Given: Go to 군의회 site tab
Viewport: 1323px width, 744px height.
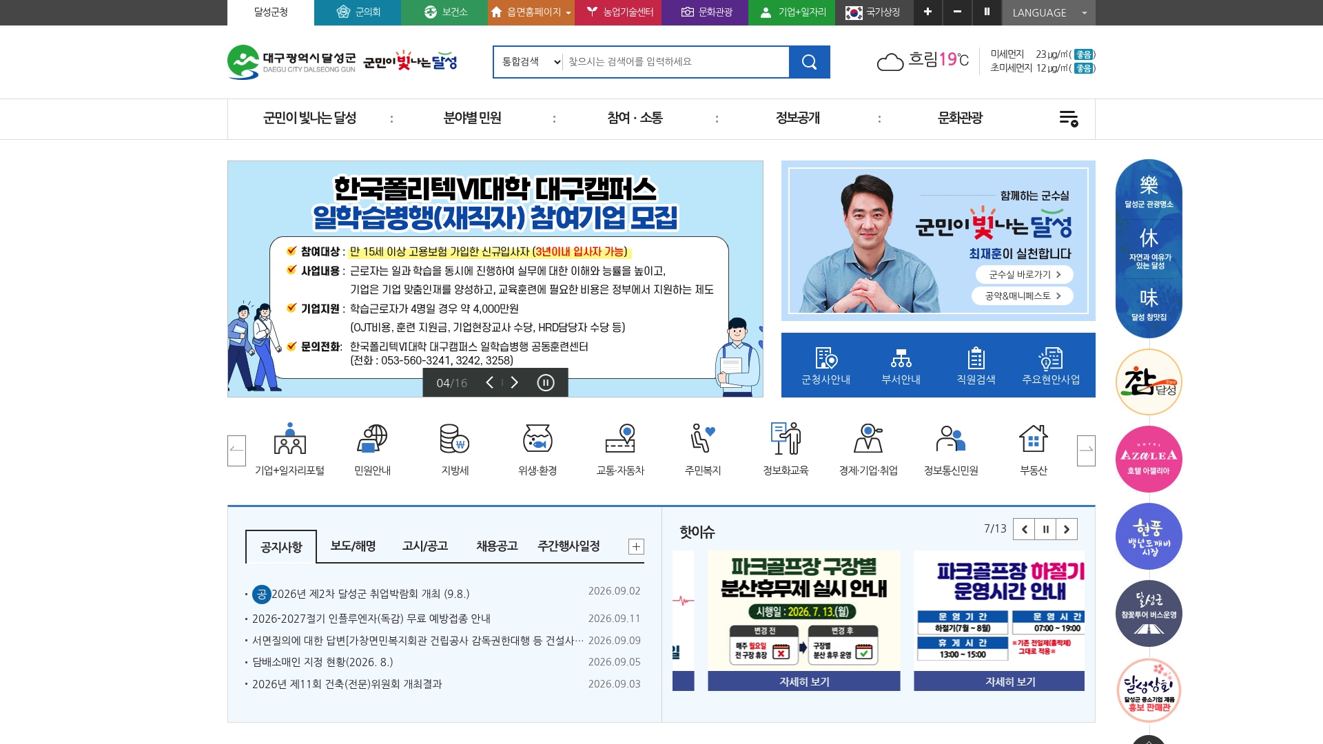Looking at the screenshot, I should (358, 12).
